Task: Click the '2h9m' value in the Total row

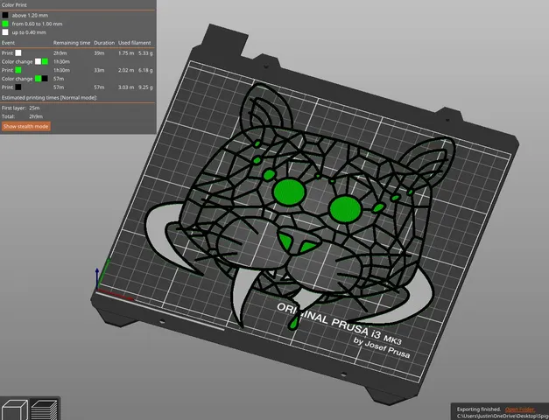Action: (36, 116)
